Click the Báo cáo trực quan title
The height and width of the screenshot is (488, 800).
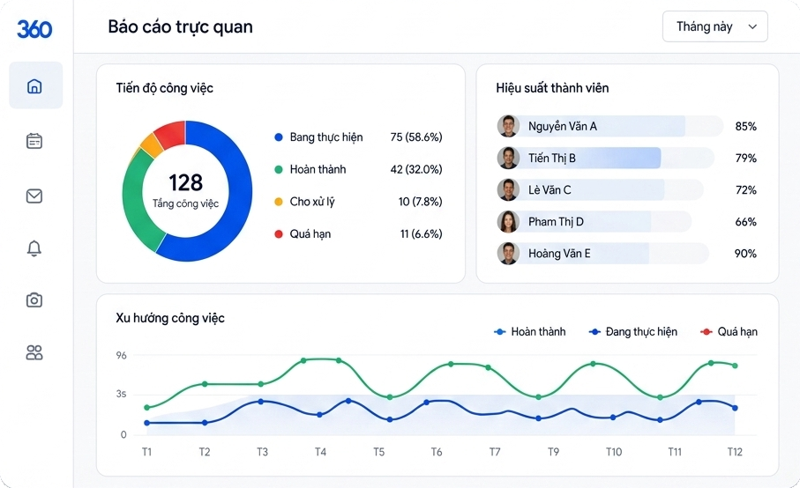pyautogui.click(x=180, y=27)
